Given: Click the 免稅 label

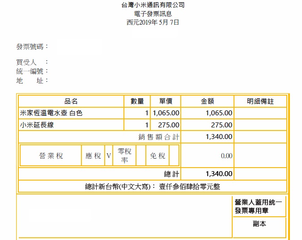Looking at the screenshot, I should coord(158,156).
